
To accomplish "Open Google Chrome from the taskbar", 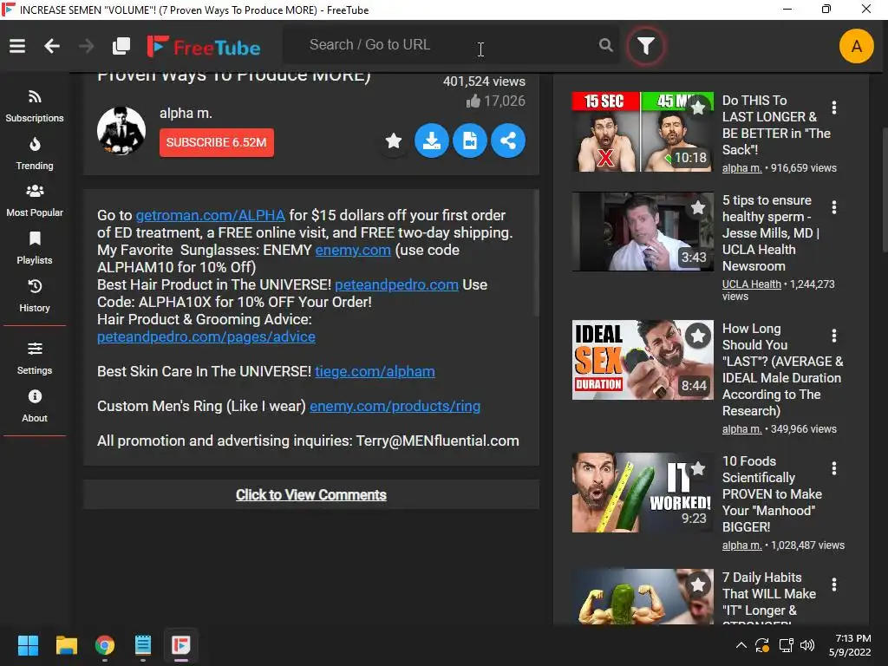I will pos(105,645).
